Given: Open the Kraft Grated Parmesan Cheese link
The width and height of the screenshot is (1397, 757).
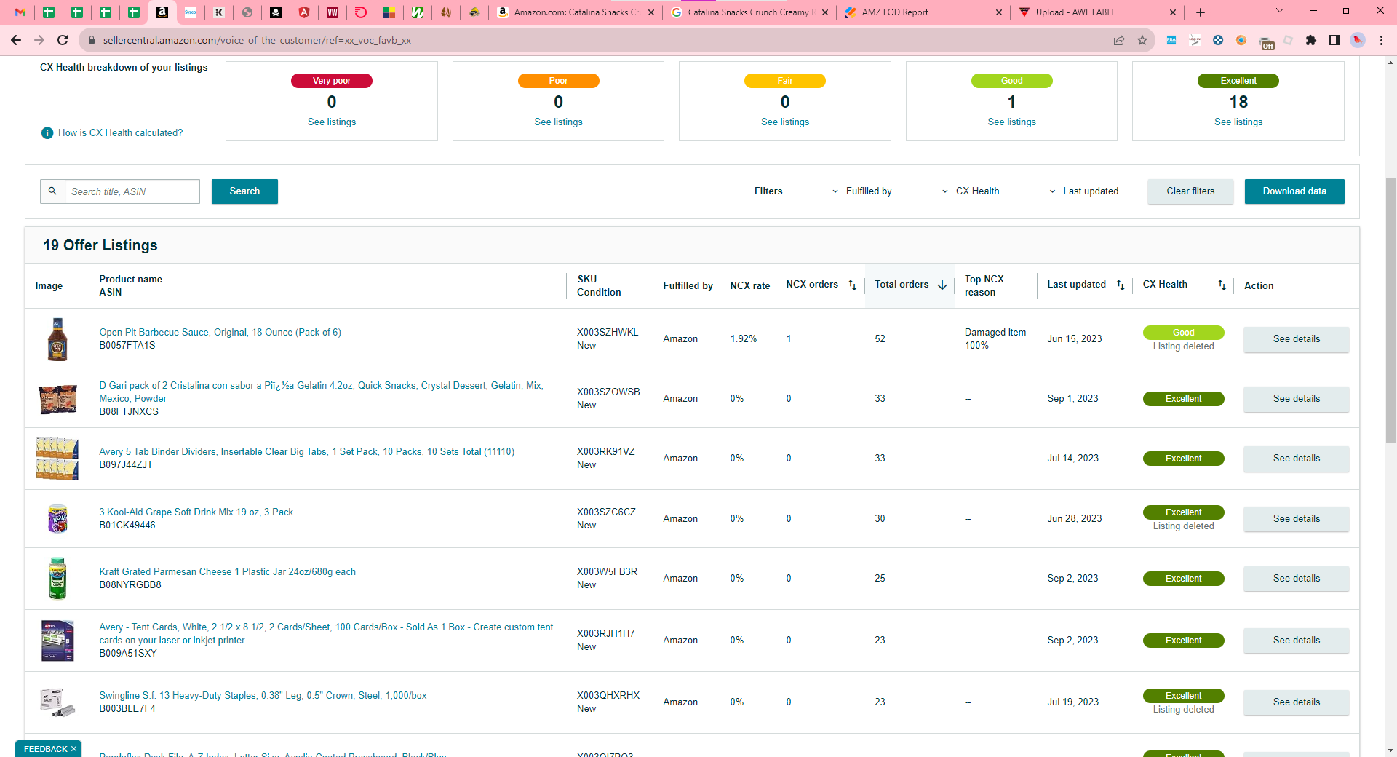Looking at the screenshot, I should pos(227,572).
